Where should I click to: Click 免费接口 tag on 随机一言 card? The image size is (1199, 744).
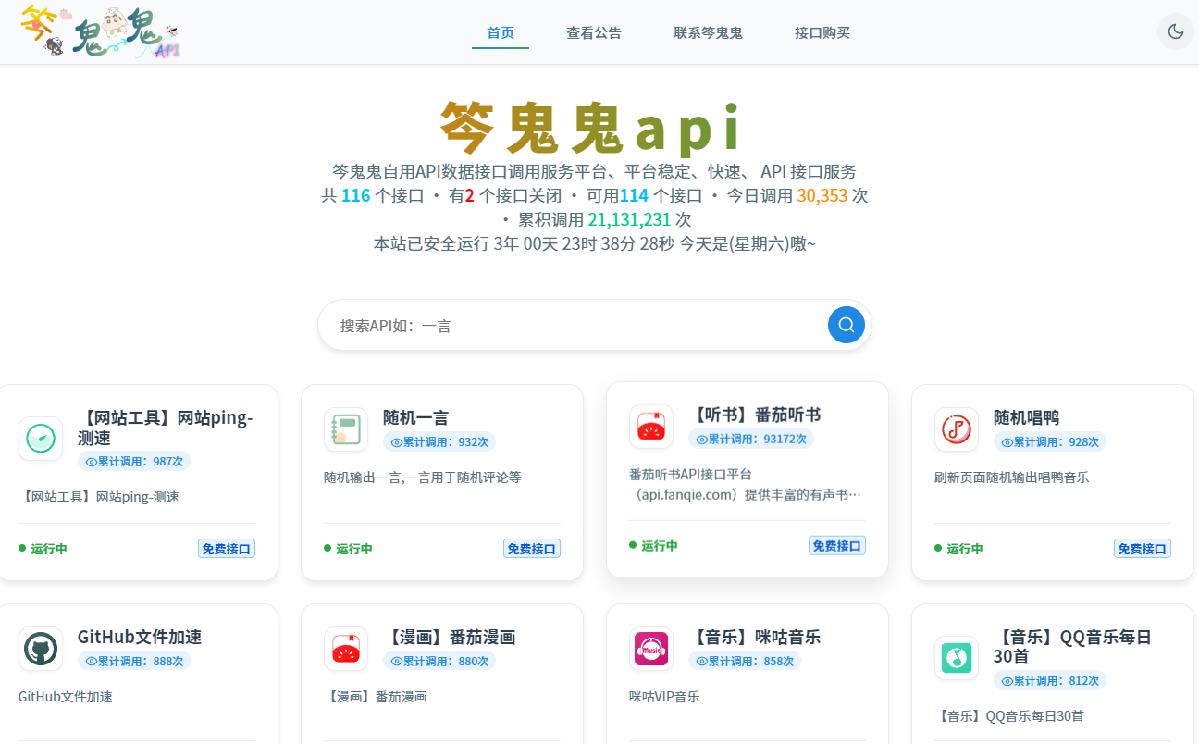[532, 549]
